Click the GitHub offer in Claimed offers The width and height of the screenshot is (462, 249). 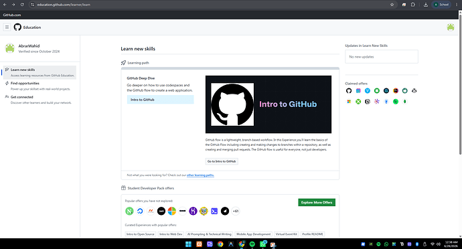point(349,91)
